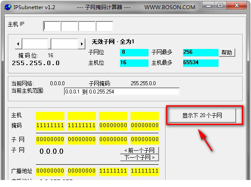Click the 子网最多 value 256
Viewport: 251px width, 187px height.
click(201, 52)
